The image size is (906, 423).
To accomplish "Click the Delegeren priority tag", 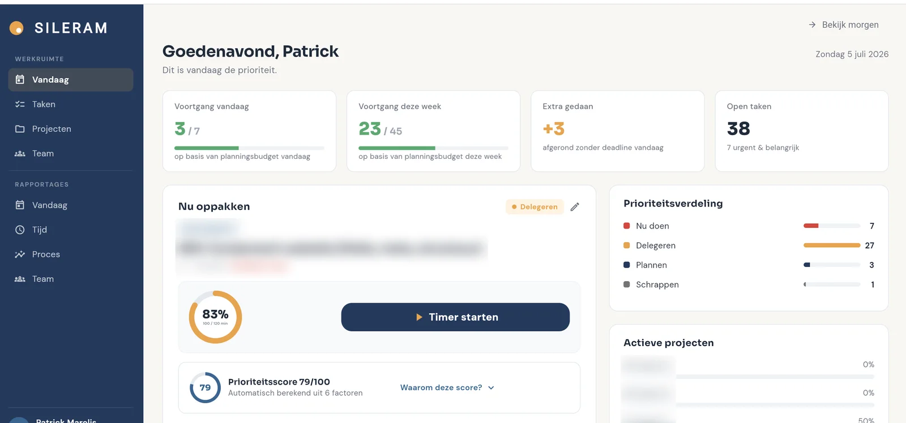I will pyautogui.click(x=535, y=207).
